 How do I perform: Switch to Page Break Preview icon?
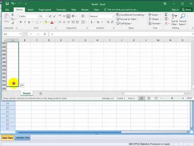coord(156,98)
